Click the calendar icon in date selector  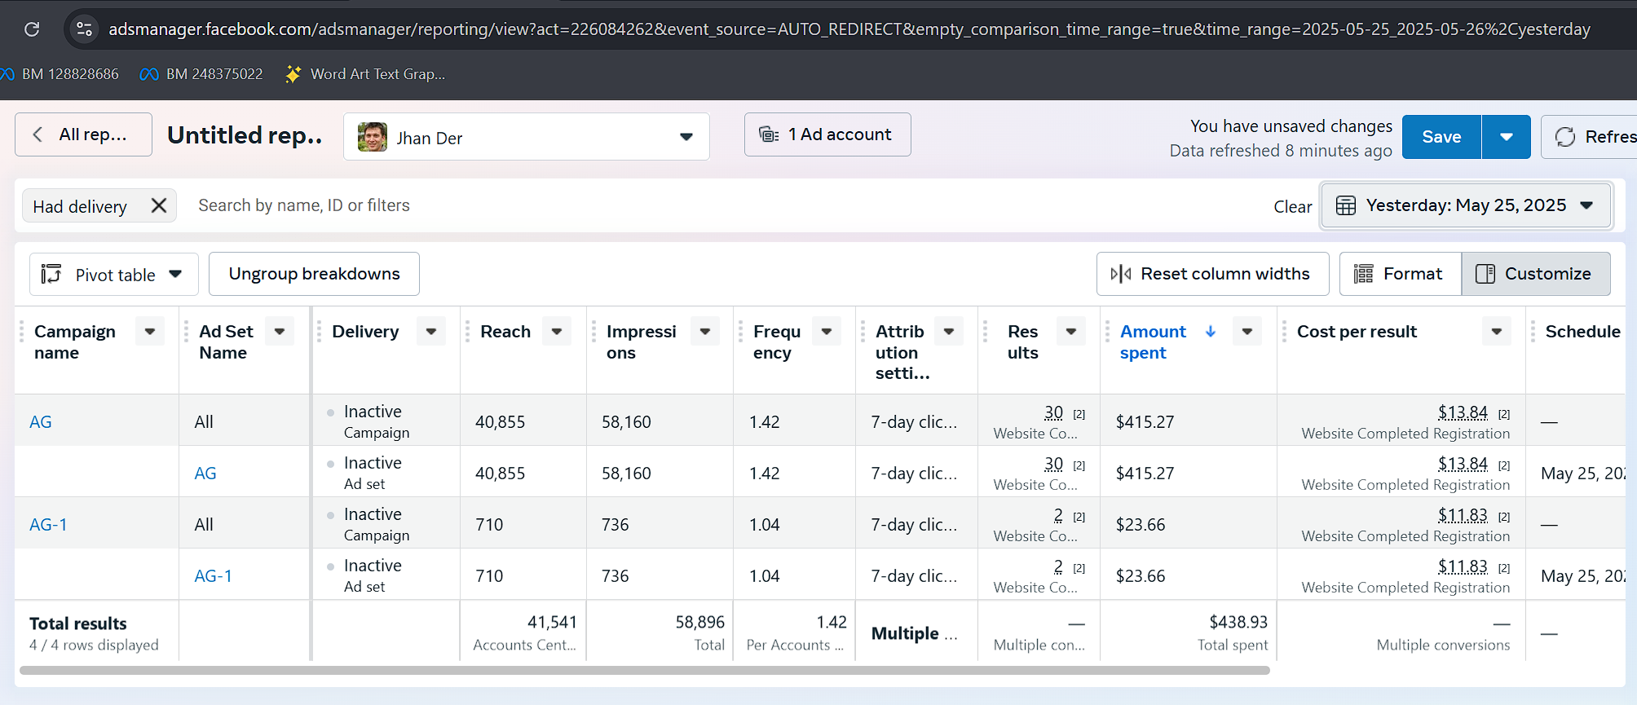1346,205
